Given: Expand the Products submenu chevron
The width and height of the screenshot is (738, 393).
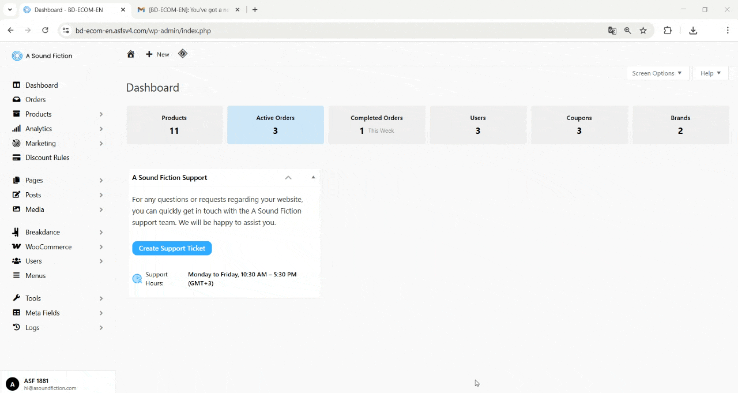Looking at the screenshot, I should click(101, 114).
